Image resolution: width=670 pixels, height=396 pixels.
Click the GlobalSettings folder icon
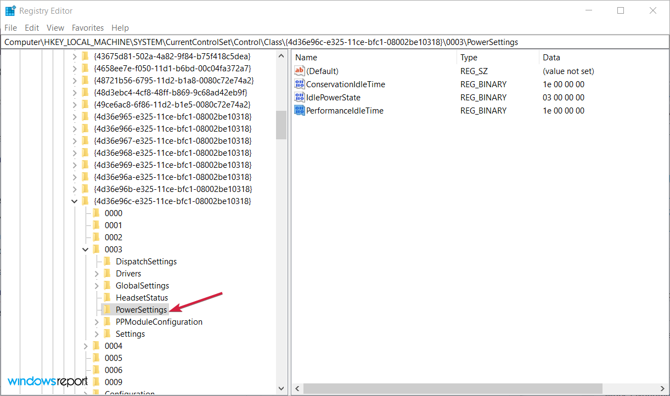[x=107, y=285]
